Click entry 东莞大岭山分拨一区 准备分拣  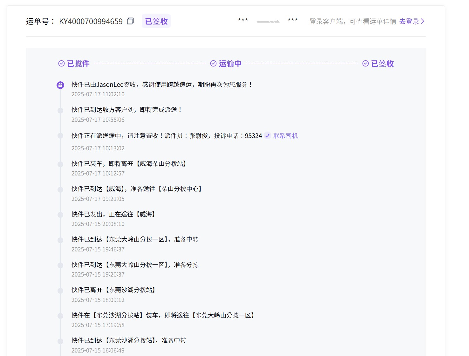(x=135, y=265)
